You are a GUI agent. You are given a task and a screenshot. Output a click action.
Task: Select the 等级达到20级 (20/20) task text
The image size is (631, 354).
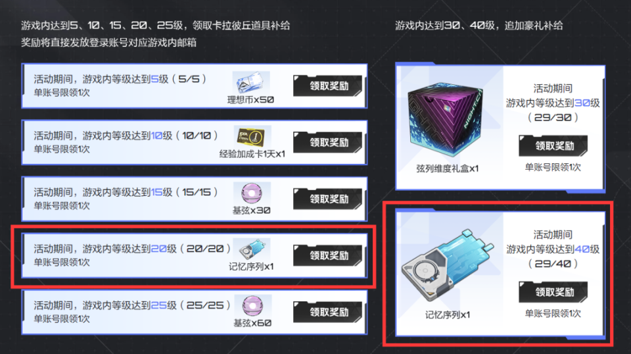pos(132,249)
